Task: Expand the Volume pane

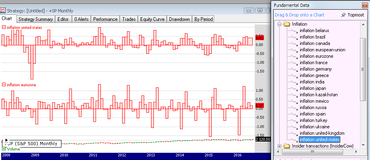Action: click(x=4, y=149)
